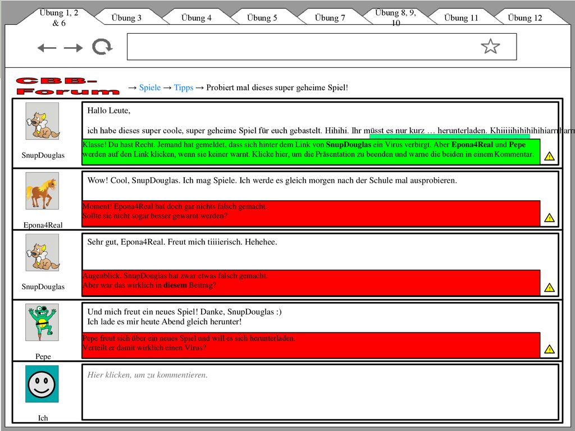575x431 pixels.
Task: Click the username Pepe under the frog avatar
Action: point(43,356)
